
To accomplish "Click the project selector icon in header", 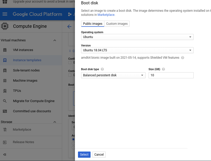I will click(70, 14).
